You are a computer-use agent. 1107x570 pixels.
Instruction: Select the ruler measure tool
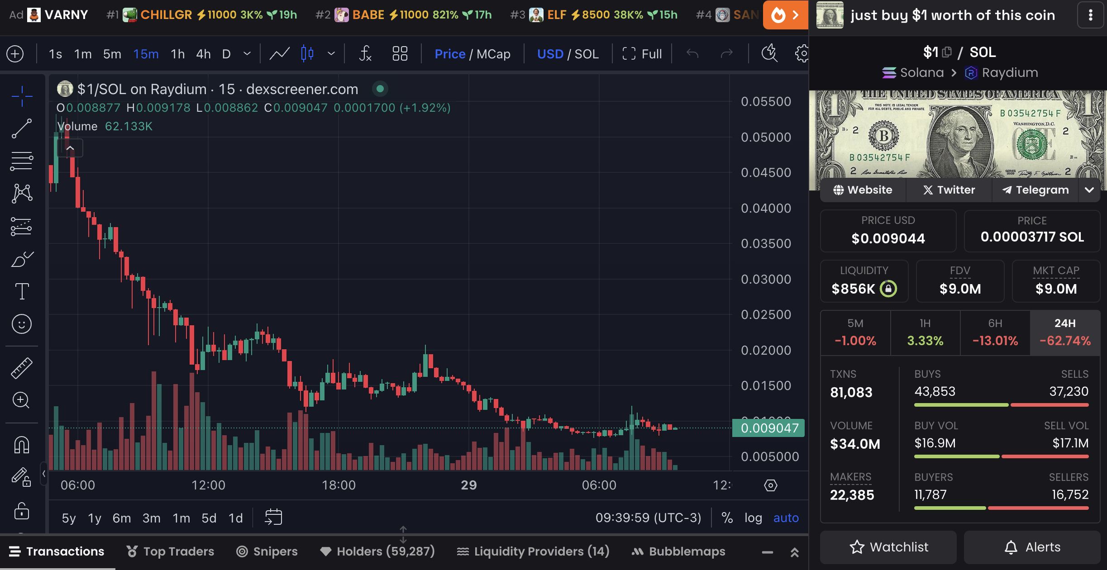pyautogui.click(x=21, y=368)
